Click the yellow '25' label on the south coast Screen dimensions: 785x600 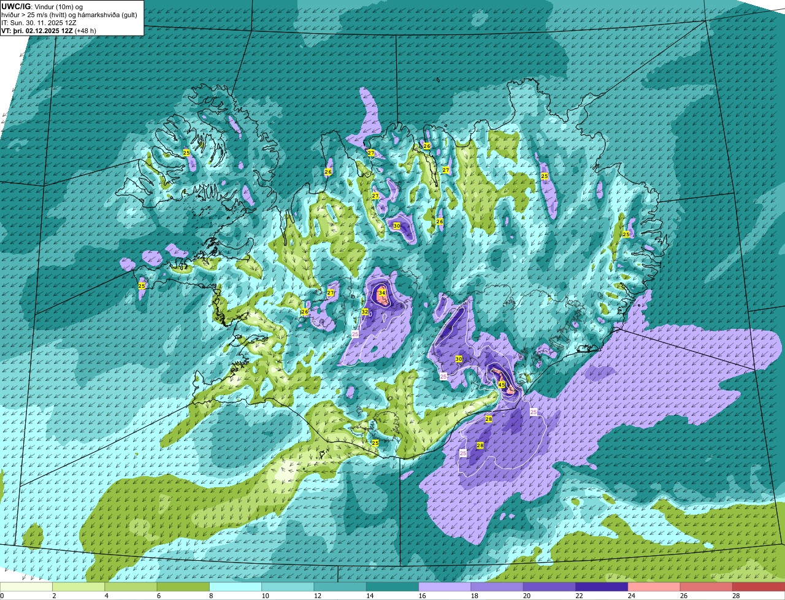point(375,442)
